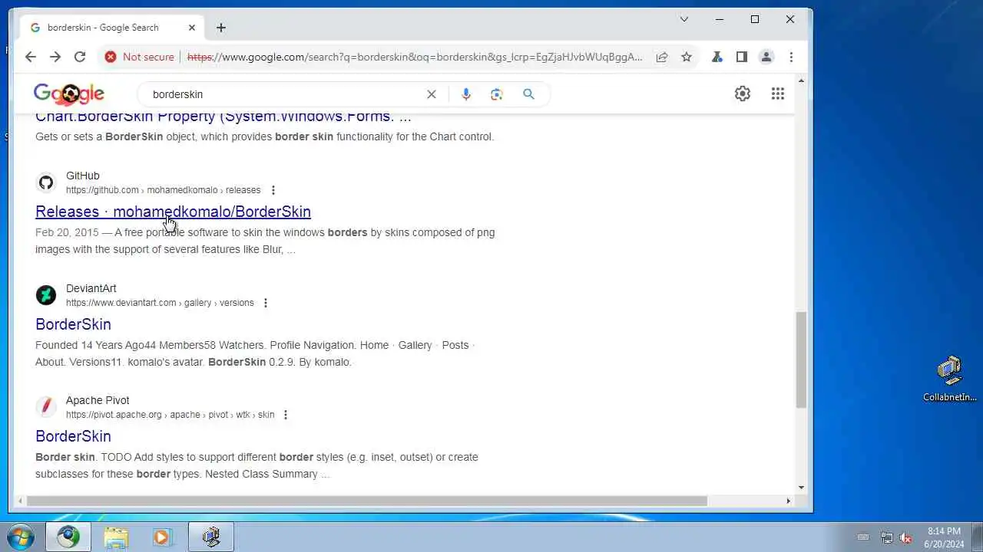Click the scroll up arrow
The width and height of the screenshot is (983, 552).
point(801,80)
